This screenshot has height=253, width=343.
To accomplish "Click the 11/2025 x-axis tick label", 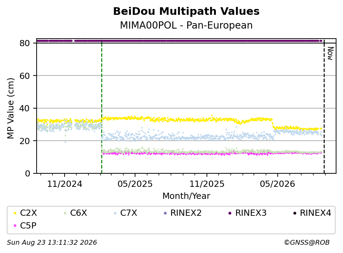I will [x=207, y=184].
